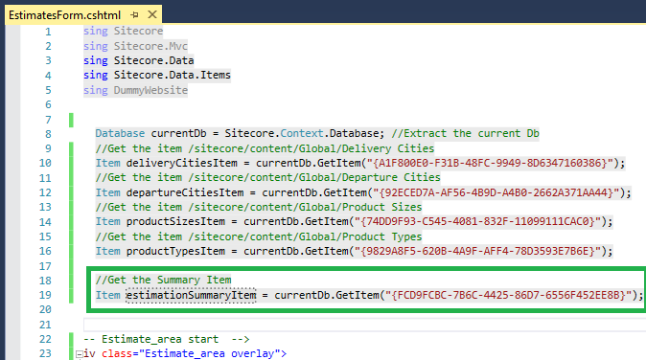Viewport: 646px width, 360px height.
Task: Click line number 8
Action: pos(48,134)
